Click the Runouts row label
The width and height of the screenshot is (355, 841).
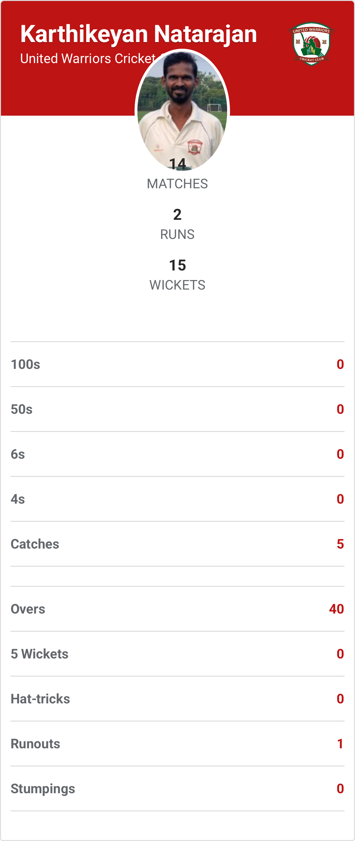pos(36,744)
